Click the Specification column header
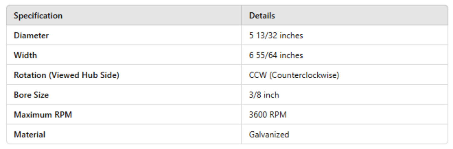 click(x=38, y=16)
